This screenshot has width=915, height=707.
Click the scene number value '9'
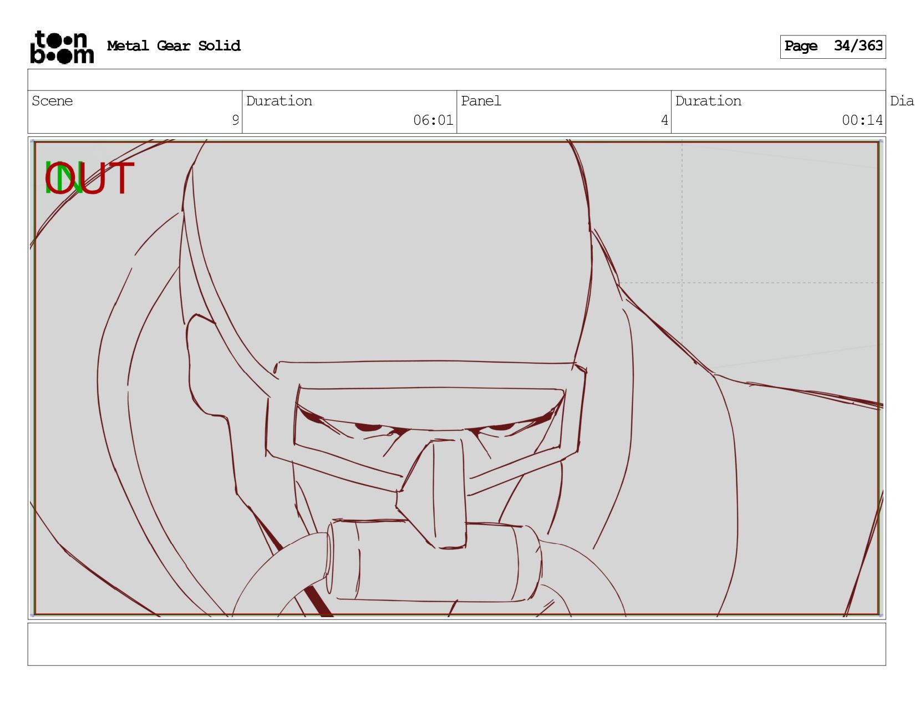(x=235, y=120)
